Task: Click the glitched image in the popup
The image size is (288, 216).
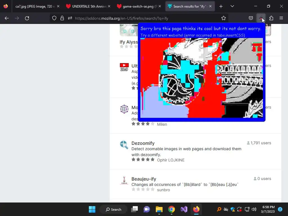Action: (x=201, y=78)
